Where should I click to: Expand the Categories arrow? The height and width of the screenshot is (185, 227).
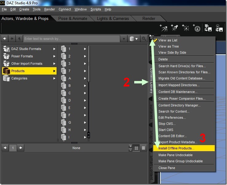click(x=54, y=78)
